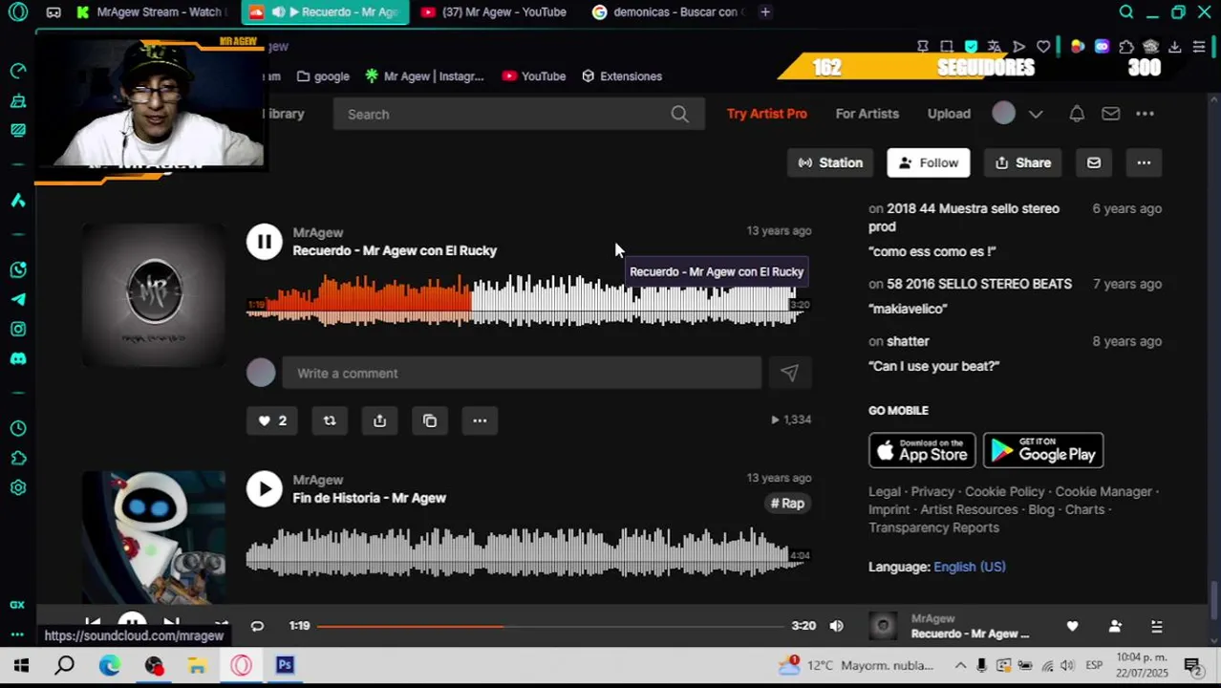Open the For Artists page
This screenshot has width=1221, height=688.
point(867,114)
